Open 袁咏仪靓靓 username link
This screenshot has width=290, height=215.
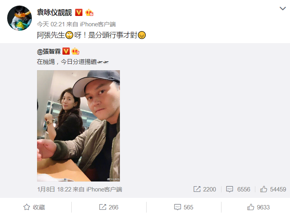(54, 13)
